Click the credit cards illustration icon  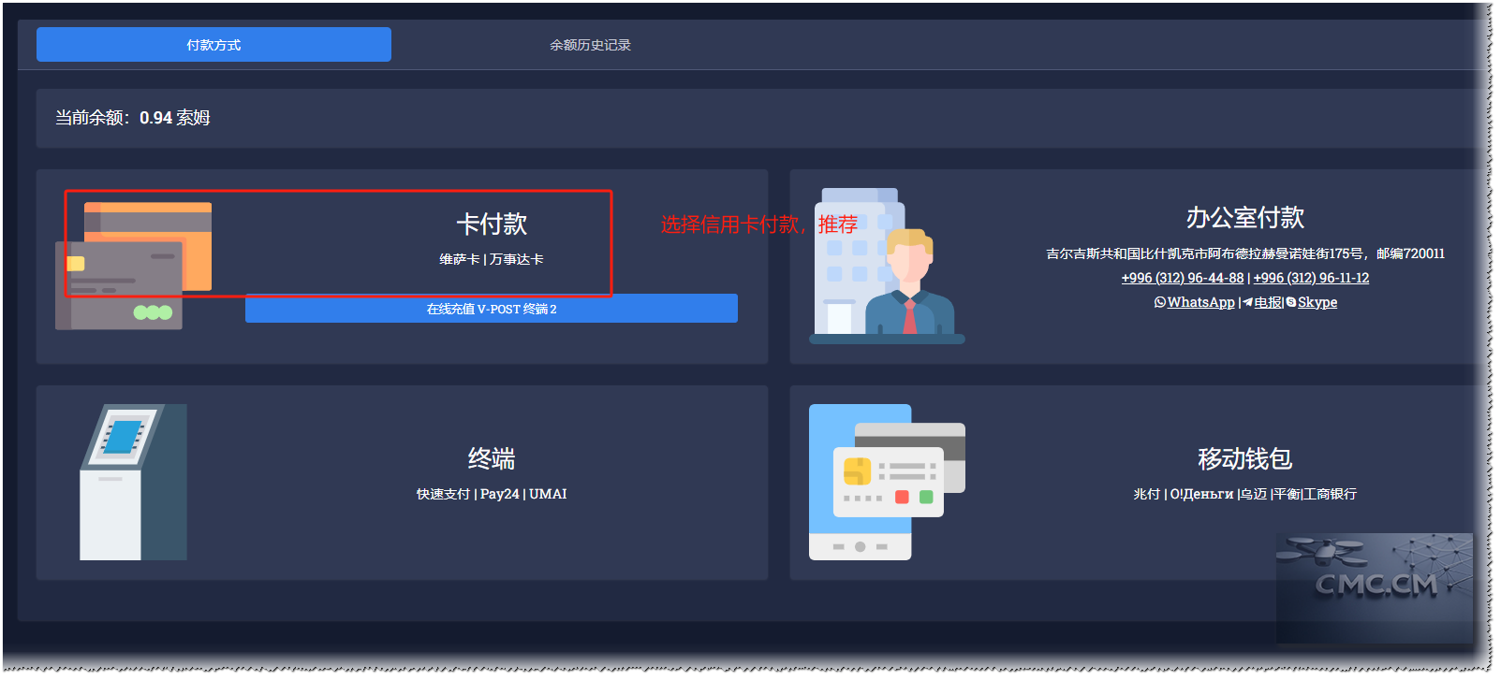133,266
